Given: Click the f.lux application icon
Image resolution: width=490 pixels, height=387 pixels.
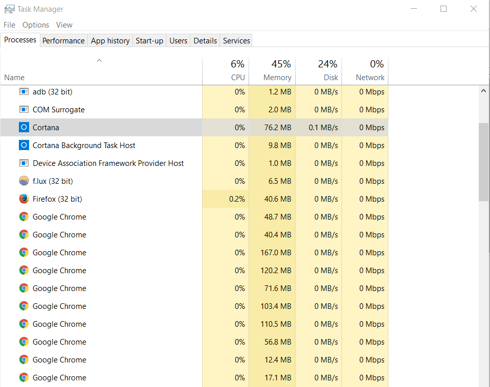Looking at the screenshot, I should [x=23, y=181].
